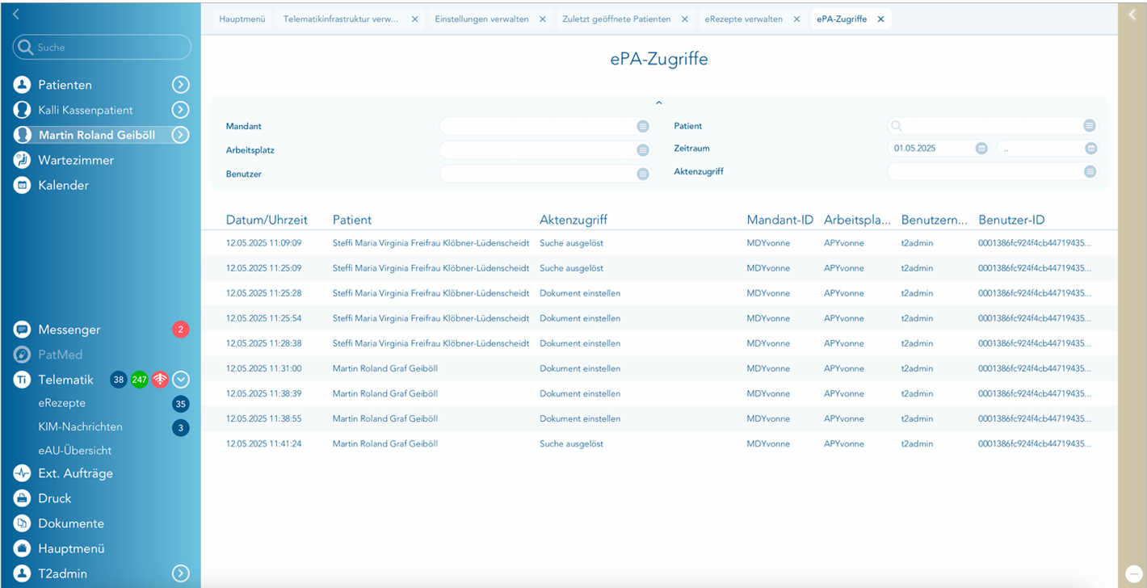Collapse the Telematik submenu chevron
1147x588 pixels.
coord(181,380)
